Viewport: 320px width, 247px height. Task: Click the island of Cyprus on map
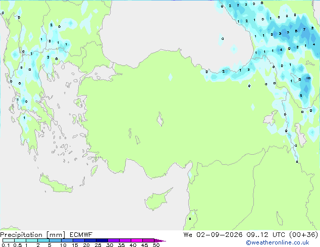pyautogui.click(x=157, y=200)
